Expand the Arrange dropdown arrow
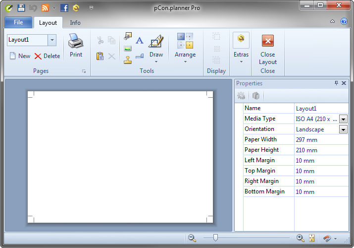 coord(185,62)
